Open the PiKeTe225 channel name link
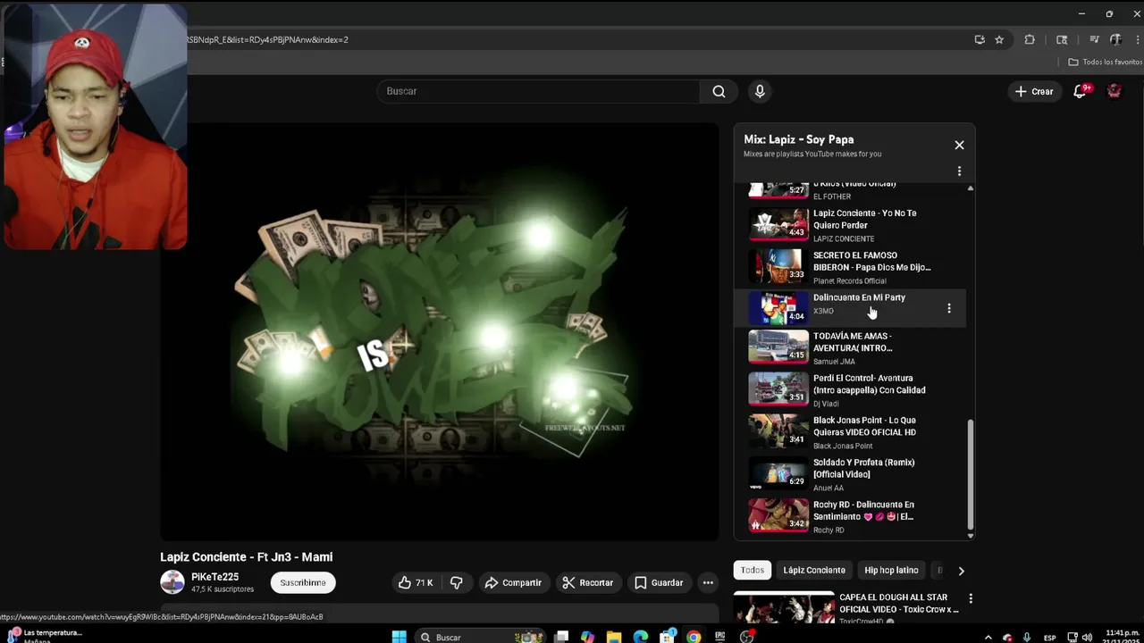 coord(214,577)
